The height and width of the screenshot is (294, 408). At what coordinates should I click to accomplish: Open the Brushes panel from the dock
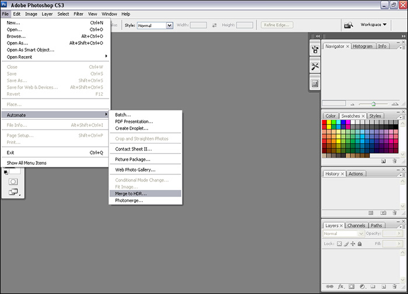pyautogui.click(x=315, y=49)
